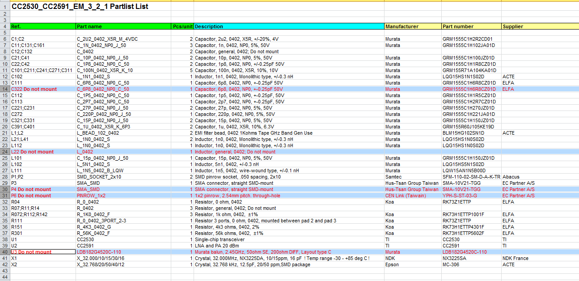Select 'Hus-Tsan Group Taiwan' cell in P3 row

click(x=413, y=183)
